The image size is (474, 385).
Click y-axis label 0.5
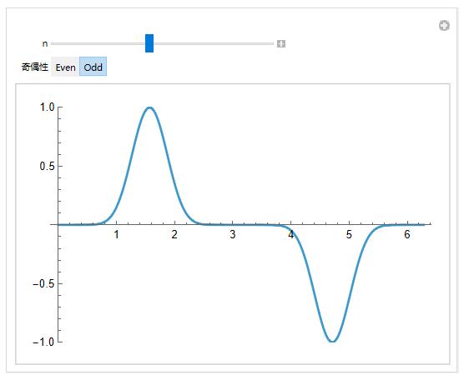click(47, 166)
